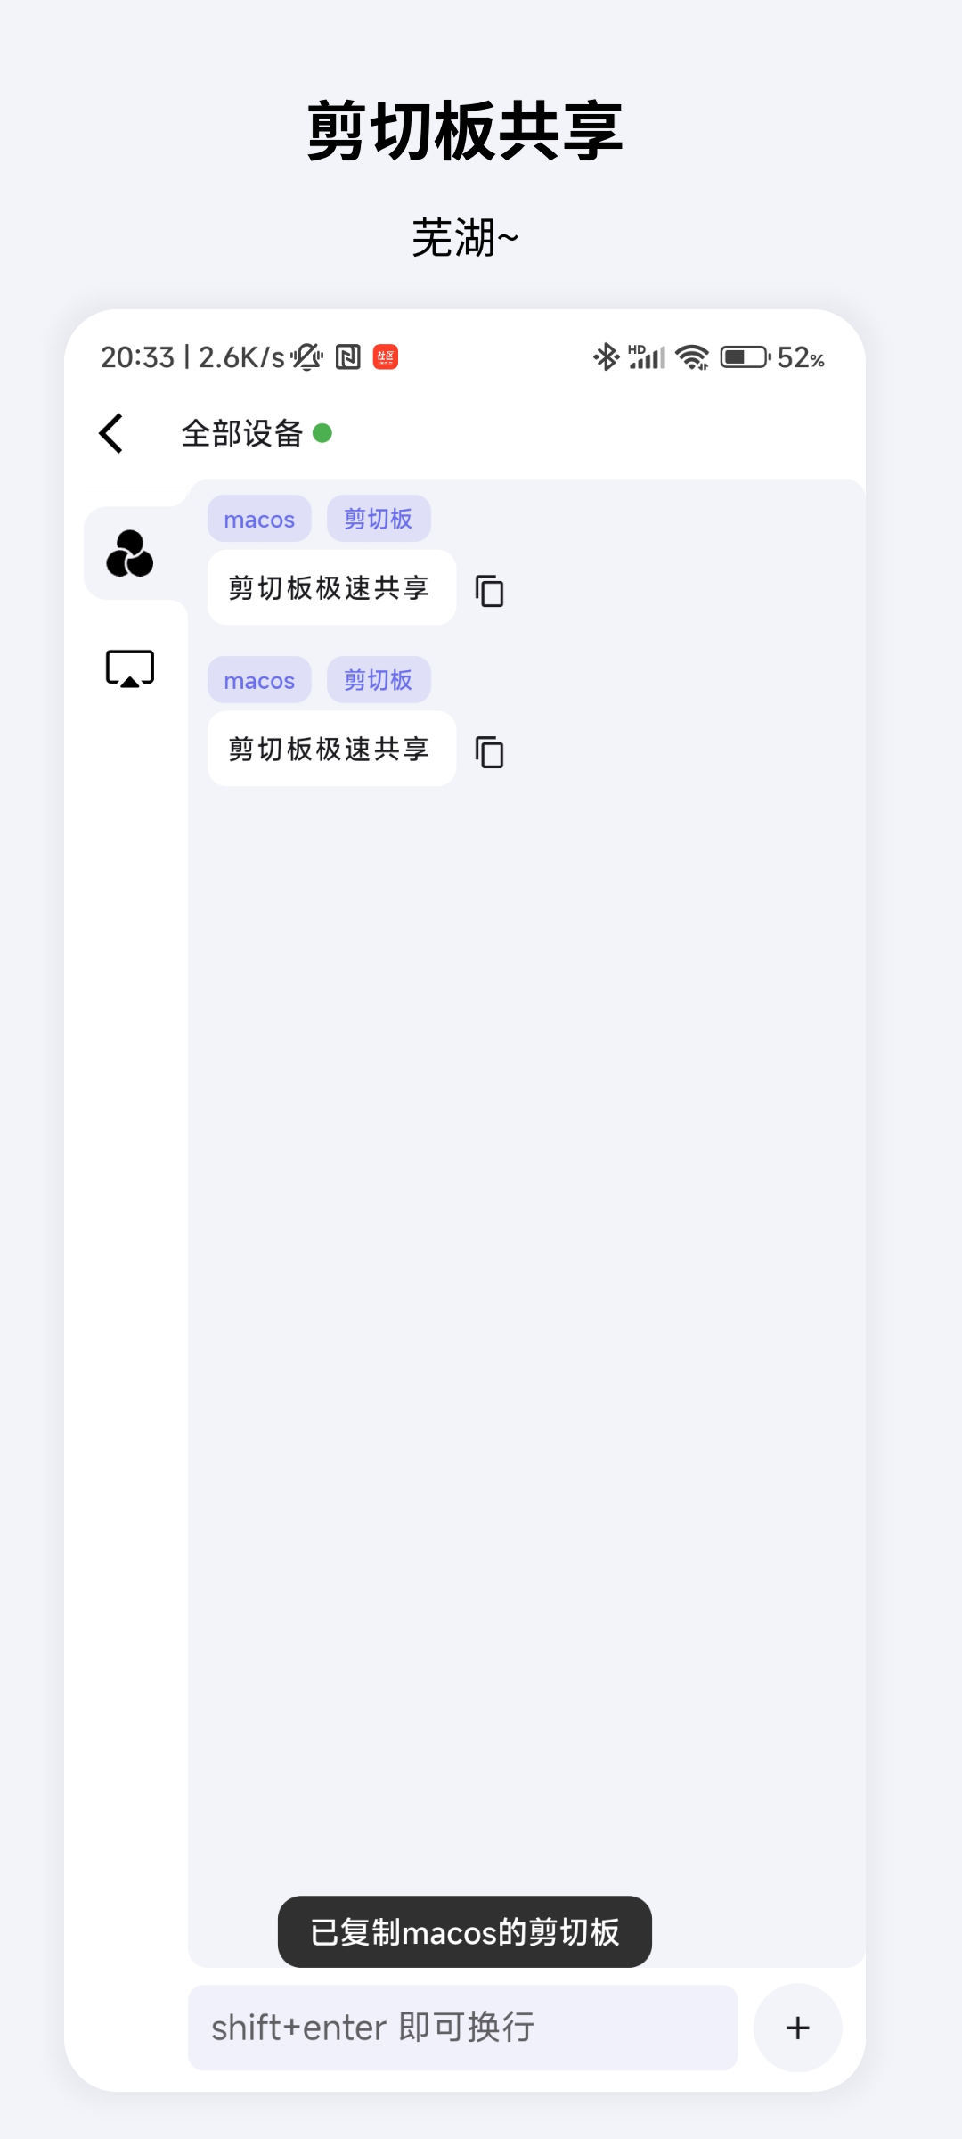Image resolution: width=962 pixels, height=2139 pixels.
Task: Tap the 全部设备 title
Action: 242,434
